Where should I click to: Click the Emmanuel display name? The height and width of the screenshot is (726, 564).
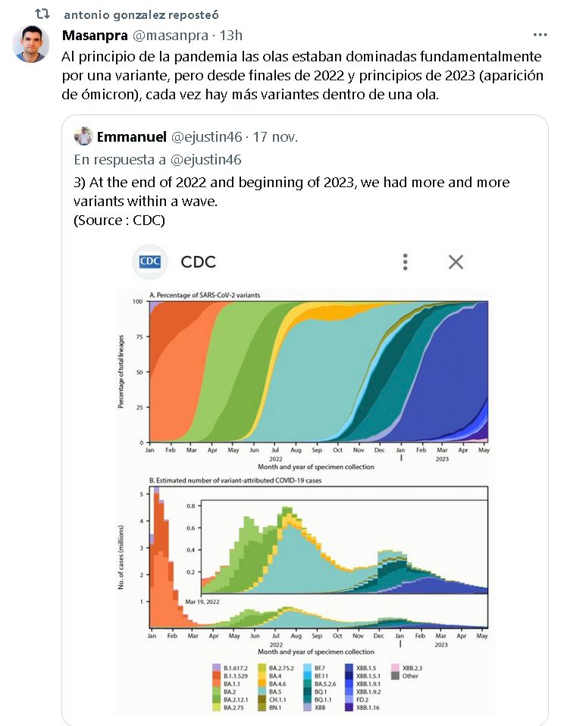(131, 137)
